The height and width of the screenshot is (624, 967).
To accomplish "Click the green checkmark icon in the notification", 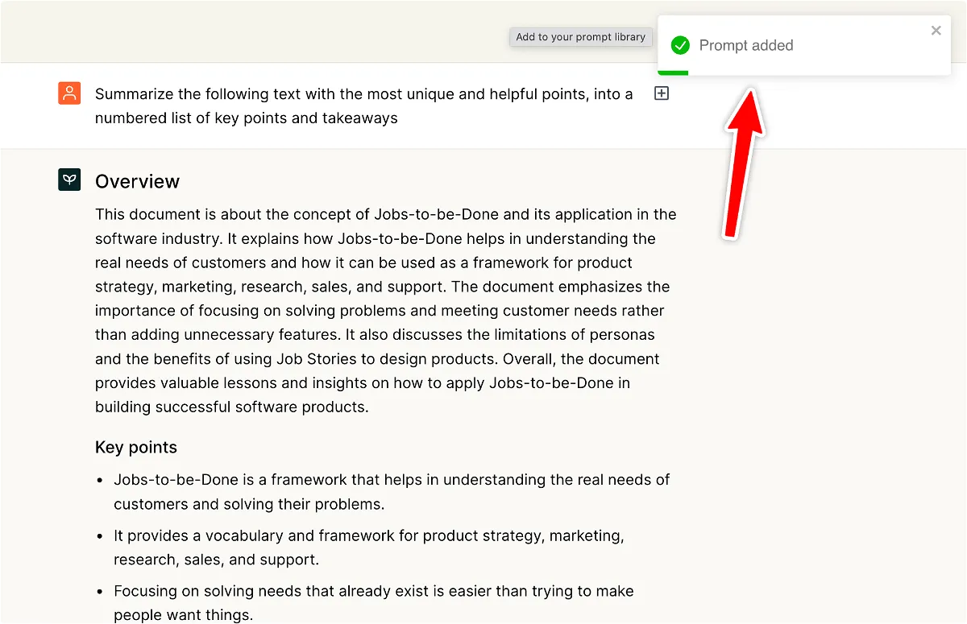I will point(680,46).
